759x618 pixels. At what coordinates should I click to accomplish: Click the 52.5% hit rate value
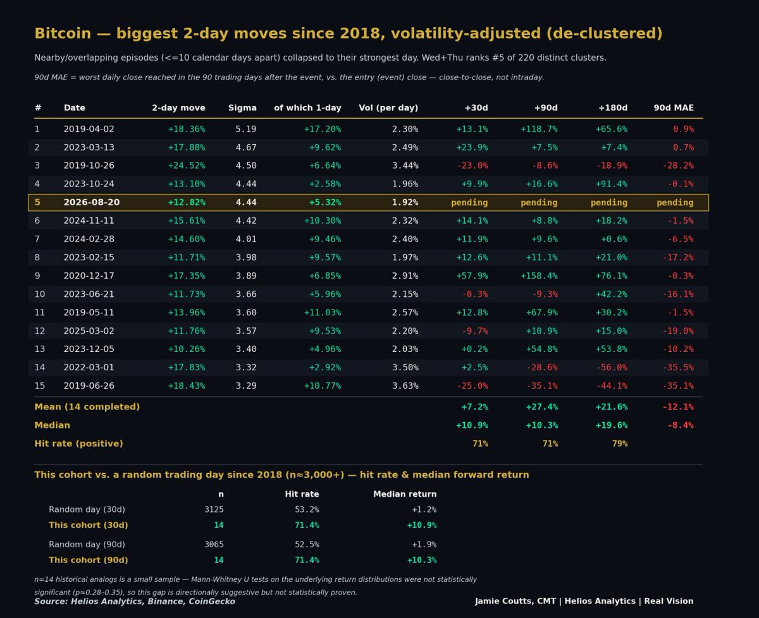coord(307,544)
